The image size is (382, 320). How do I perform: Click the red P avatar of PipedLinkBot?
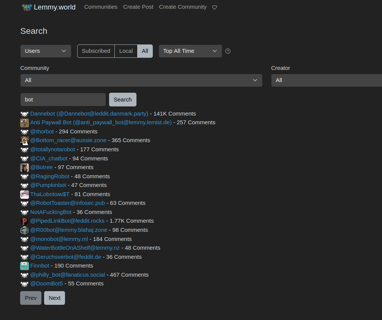[24, 221]
